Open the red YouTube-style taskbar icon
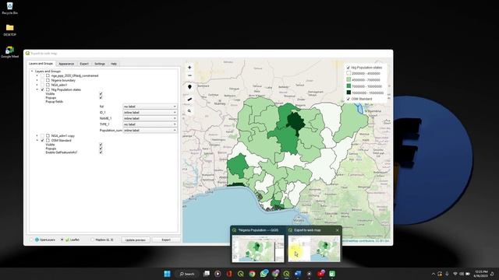This screenshot has width=499, height=280. point(320,274)
